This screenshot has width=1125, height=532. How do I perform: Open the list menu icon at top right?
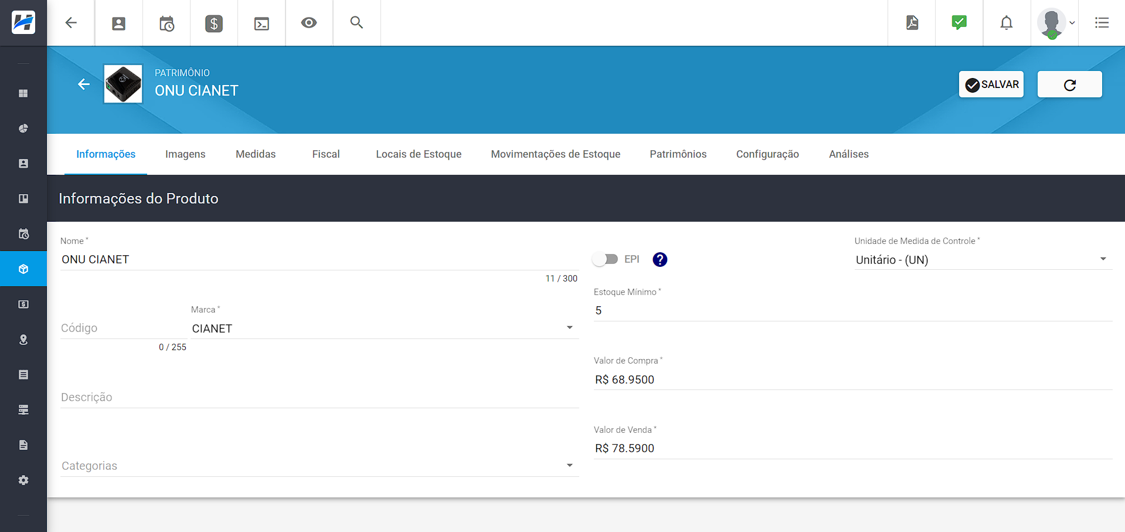1102,23
